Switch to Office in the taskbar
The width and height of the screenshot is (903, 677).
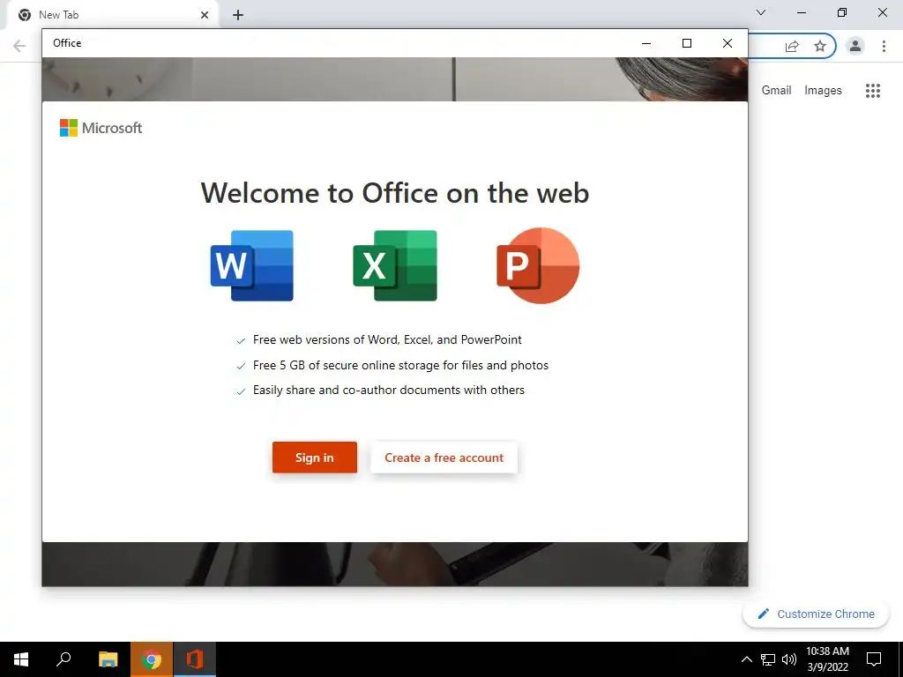[x=195, y=659]
